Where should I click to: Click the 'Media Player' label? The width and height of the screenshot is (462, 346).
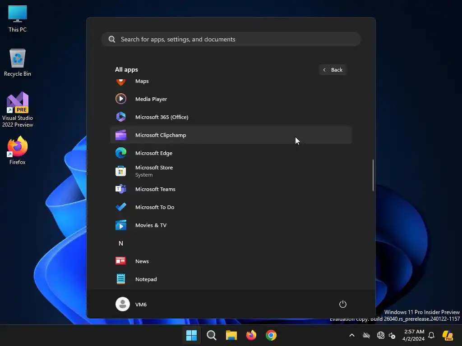(151, 99)
